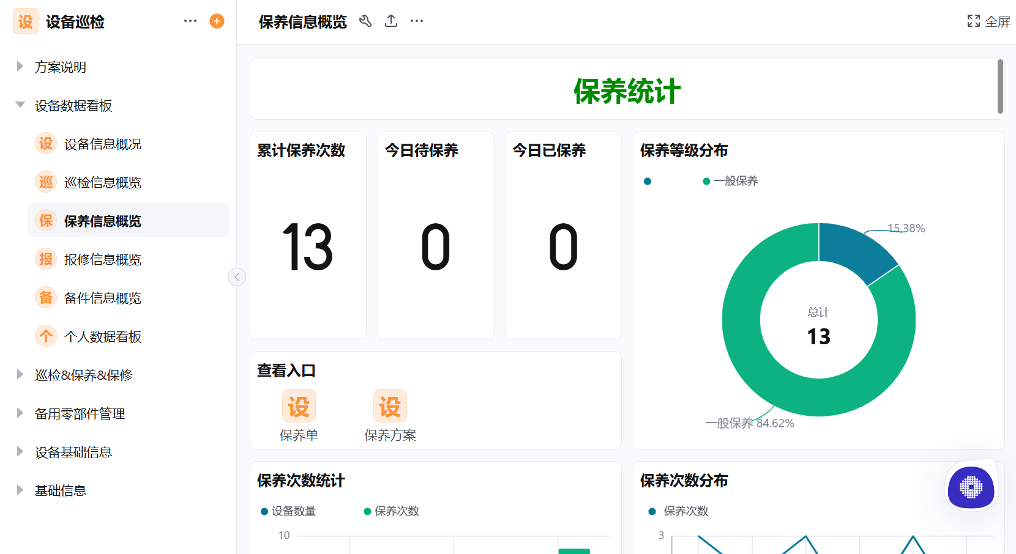The height and width of the screenshot is (554, 1016).
Task: Open 方案说明 from the sidebar
Action: coord(61,67)
